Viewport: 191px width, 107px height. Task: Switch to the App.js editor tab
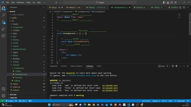pos(54,7)
